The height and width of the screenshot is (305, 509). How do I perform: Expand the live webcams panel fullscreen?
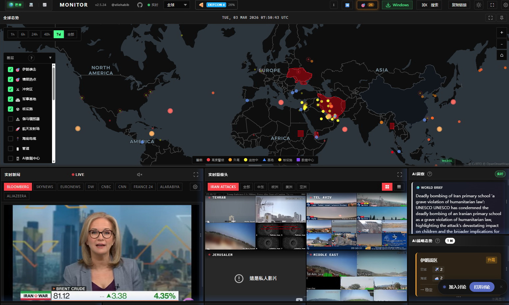(400, 175)
